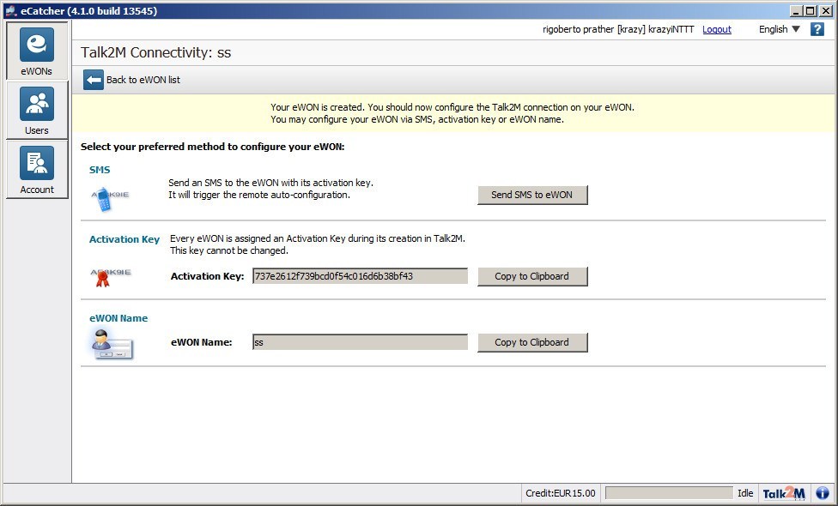Open help via the question mark icon
The image size is (838, 506).
pyautogui.click(x=817, y=29)
